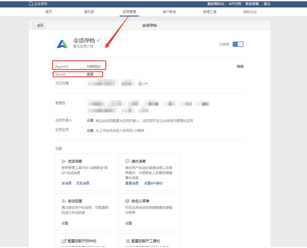Screen dimensions: 307x248
Task: Click the 配置到聊天工具栏 icon
Action: coord(128,241)
